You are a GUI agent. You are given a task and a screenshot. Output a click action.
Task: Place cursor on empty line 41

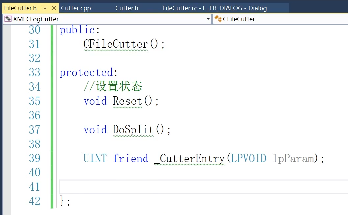[203, 187]
